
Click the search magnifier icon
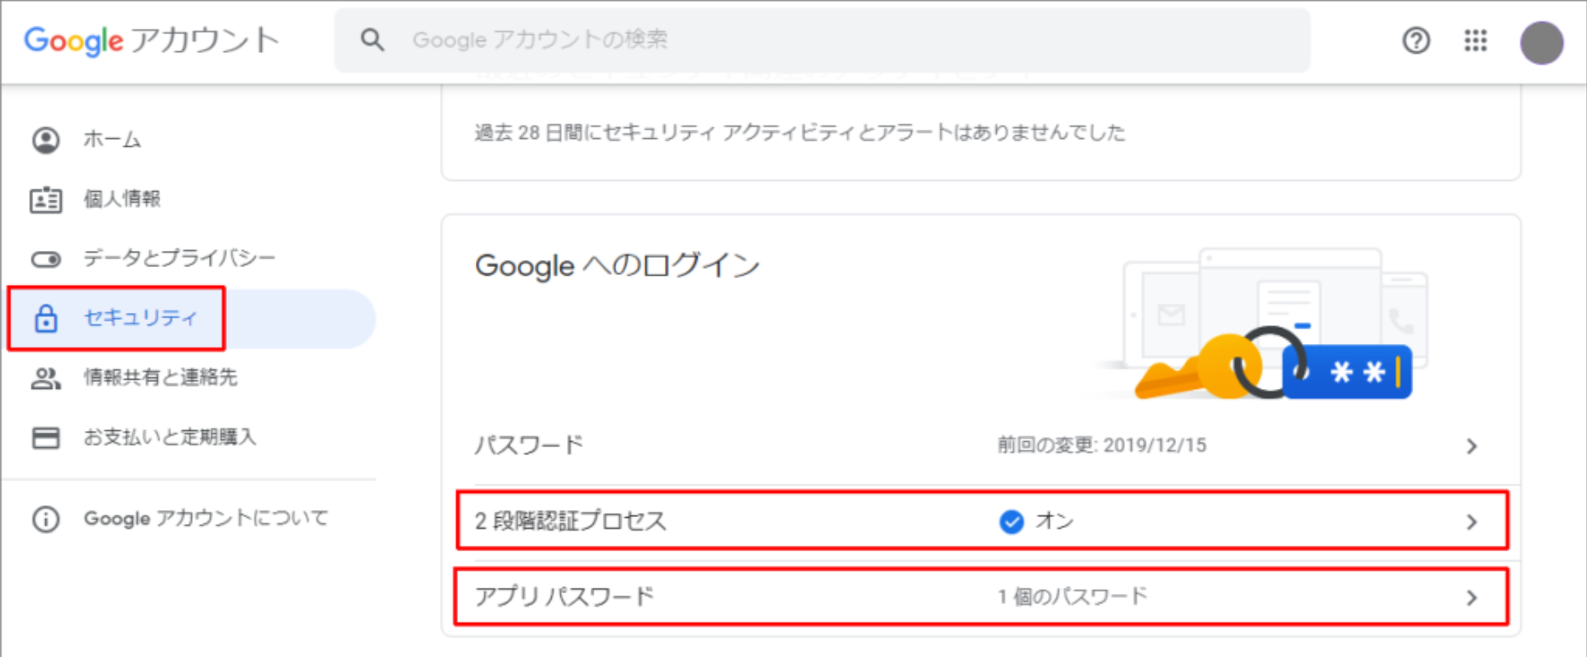pyautogui.click(x=372, y=40)
